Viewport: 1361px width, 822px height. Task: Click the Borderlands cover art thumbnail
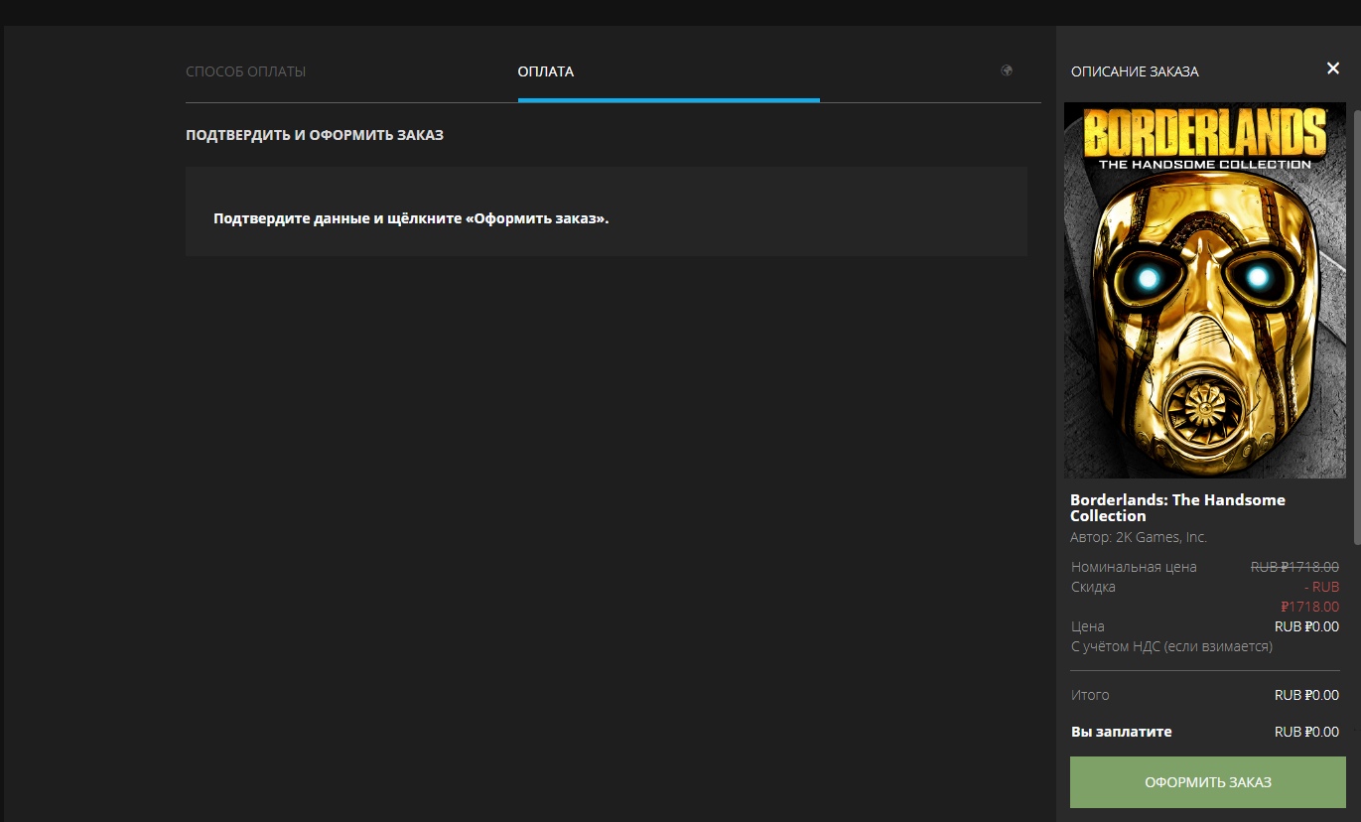[x=1205, y=291]
